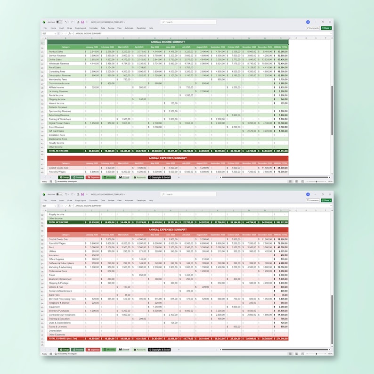Switch to Page Break Preview in upper window

pyautogui.click(x=302, y=181)
